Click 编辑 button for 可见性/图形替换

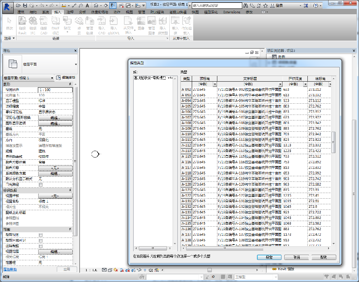tap(55, 118)
